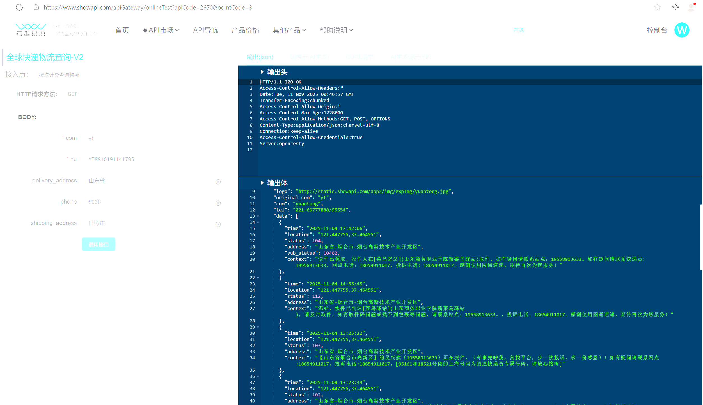Clear the shipping_address field with its X icon
The height and width of the screenshot is (405, 703).
(218, 224)
